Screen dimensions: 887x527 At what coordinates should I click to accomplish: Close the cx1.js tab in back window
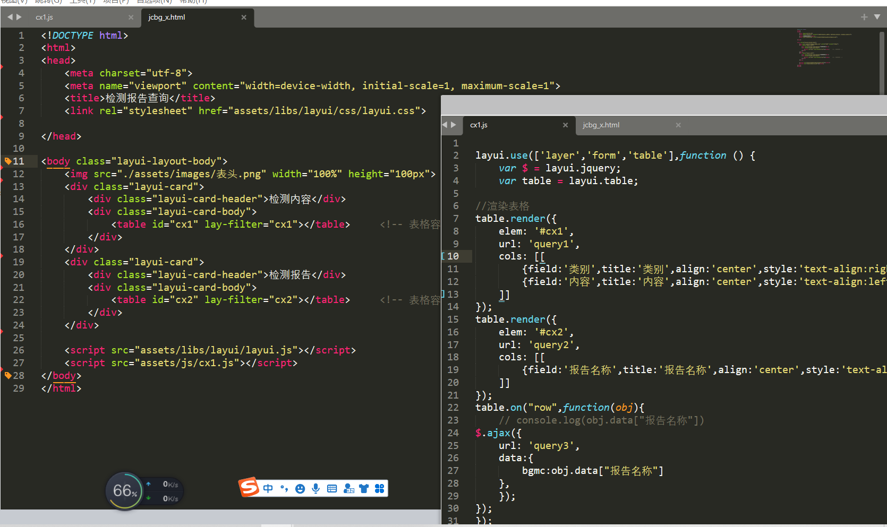point(131,17)
